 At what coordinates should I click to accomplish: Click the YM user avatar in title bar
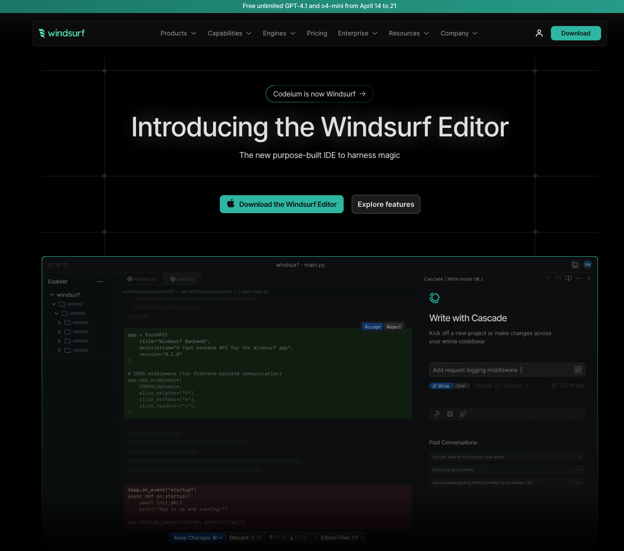pyautogui.click(x=588, y=265)
